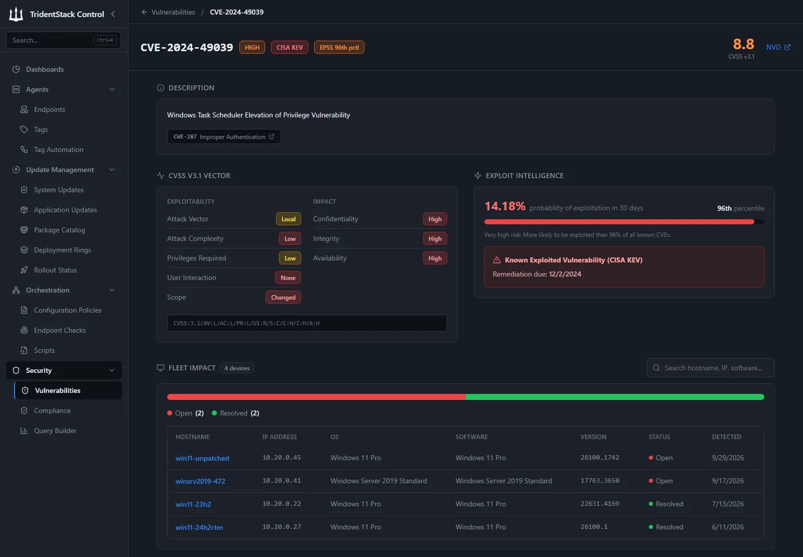The height and width of the screenshot is (557, 803).
Task: Open the win11-unpatched hostname link
Action: (202, 458)
